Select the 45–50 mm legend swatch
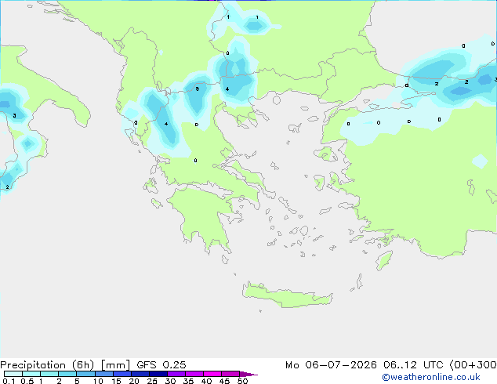 tap(230, 374)
